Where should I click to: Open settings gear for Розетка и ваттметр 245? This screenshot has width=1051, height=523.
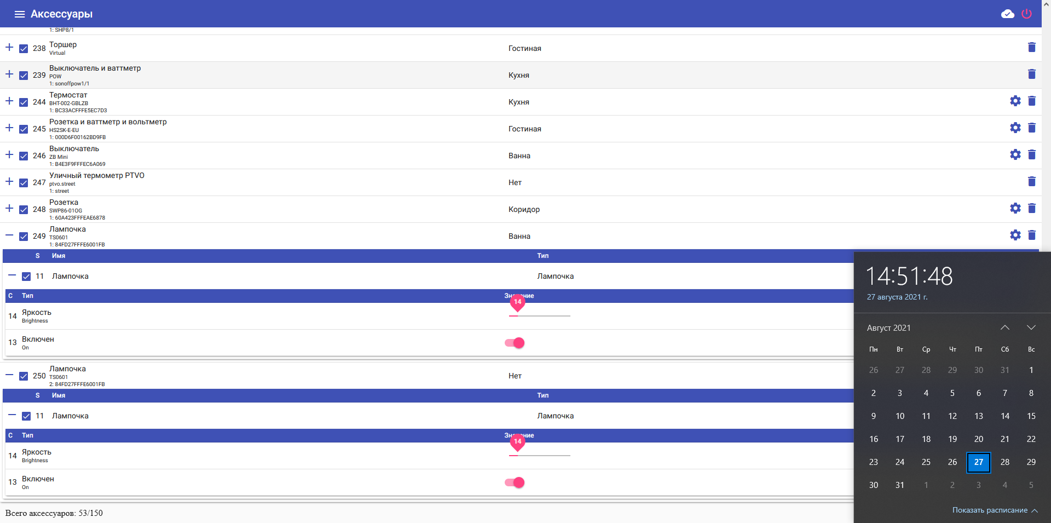click(x=1015, y=128)
